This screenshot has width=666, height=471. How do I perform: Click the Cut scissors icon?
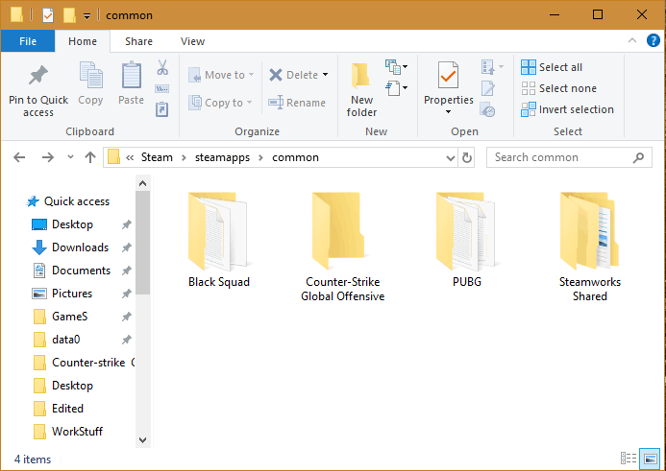click(x=162, y=67)
